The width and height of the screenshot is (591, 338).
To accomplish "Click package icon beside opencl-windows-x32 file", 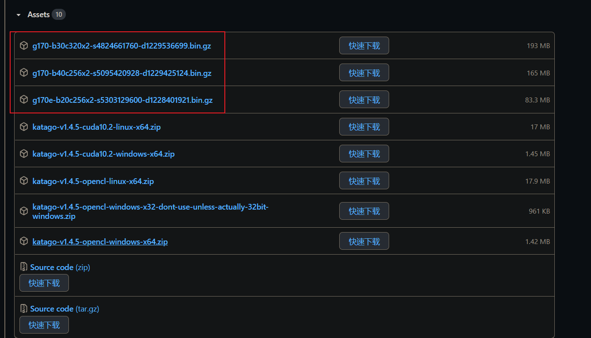I will tap(24, 211).
